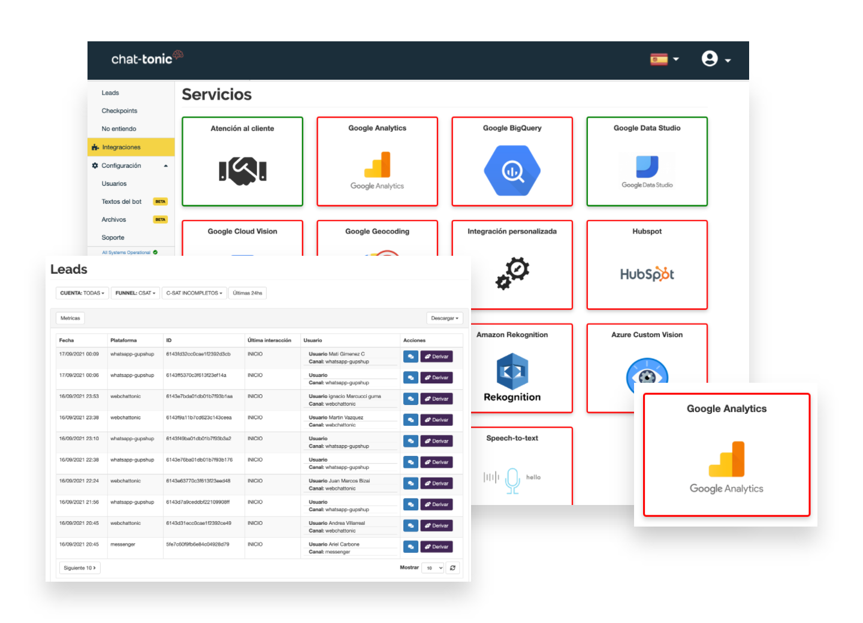The height and width of the screenshot is (623, 863).
Task: Click Derivar for Juan Marcos Bizai lead
Action: tap(436, 483)
